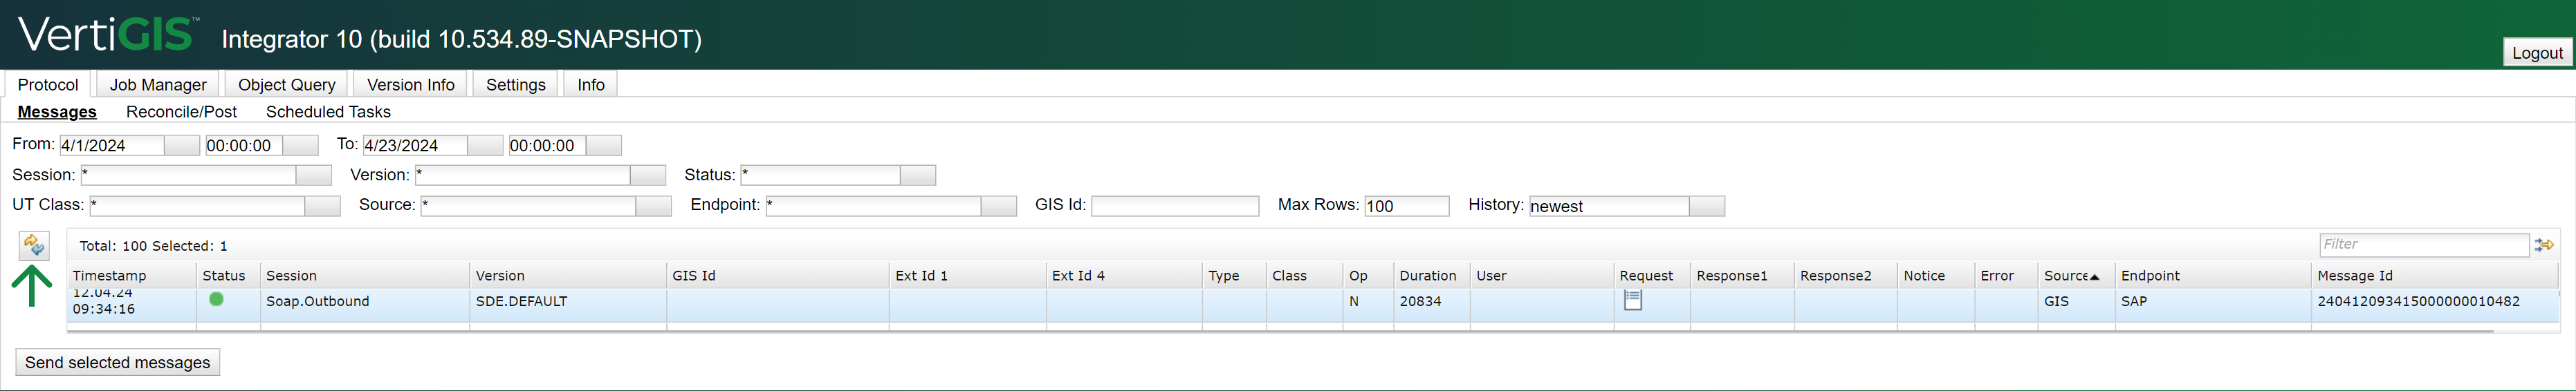Open the Info tab
2576x391 pixels.
(591, 85)
